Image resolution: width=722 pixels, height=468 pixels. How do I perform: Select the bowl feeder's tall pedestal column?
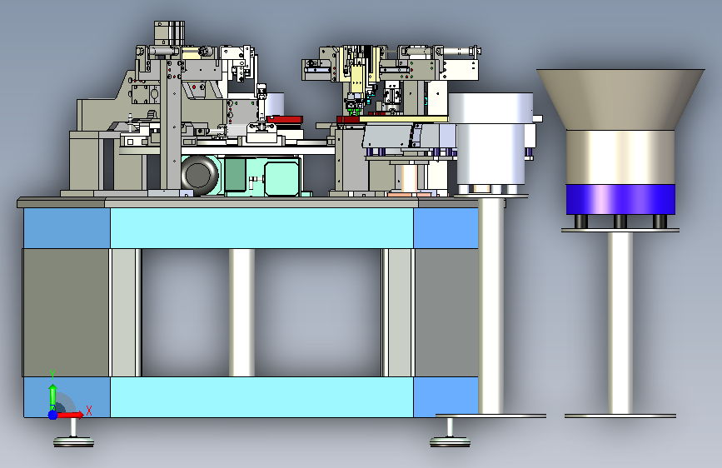pos(490,306)
